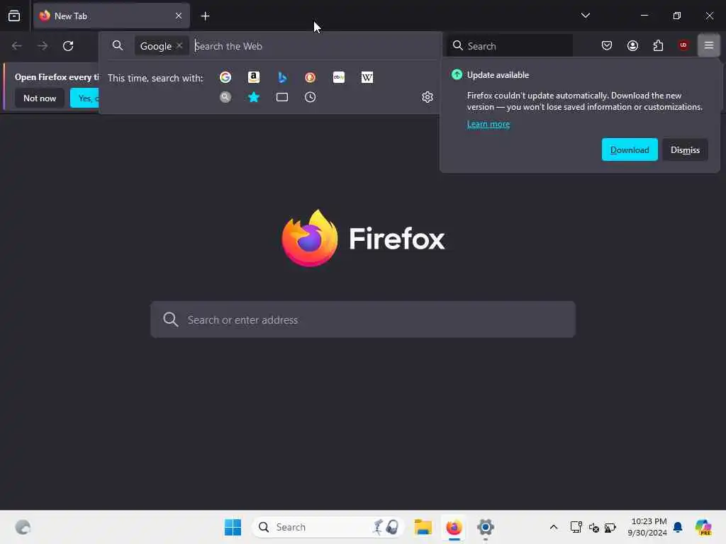
Task: Open the Extensions puzzle icon
Action: click(x=658, y=45)
